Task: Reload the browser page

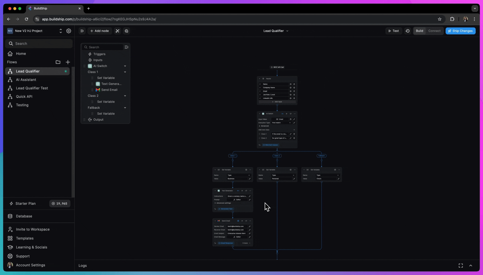Action: click(x=26, y=19)
